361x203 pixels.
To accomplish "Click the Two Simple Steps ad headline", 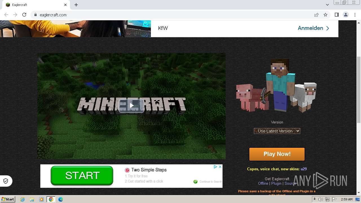I will (x=149, y=170).
